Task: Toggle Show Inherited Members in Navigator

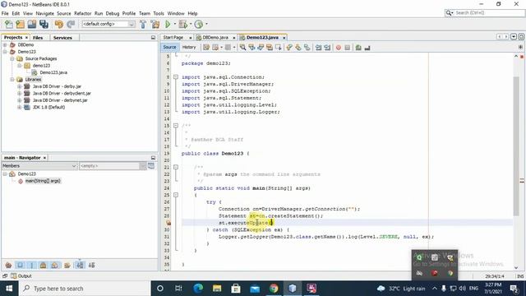Action: click(8, 265)
